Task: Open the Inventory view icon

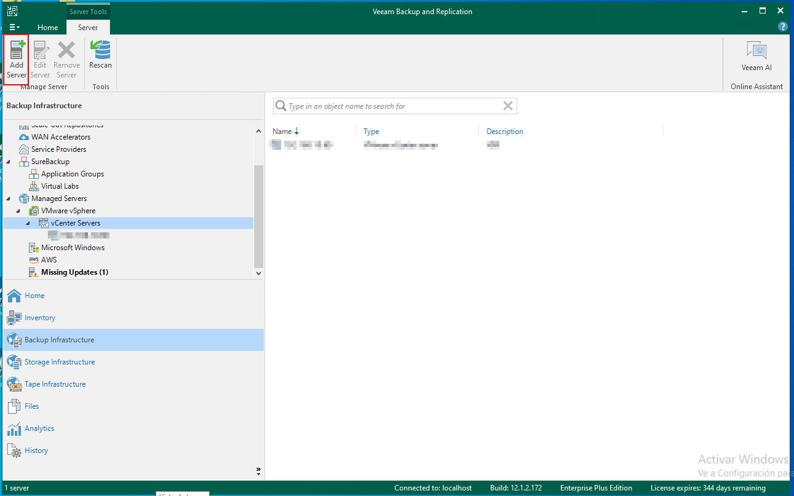Action: pos(14,318)
